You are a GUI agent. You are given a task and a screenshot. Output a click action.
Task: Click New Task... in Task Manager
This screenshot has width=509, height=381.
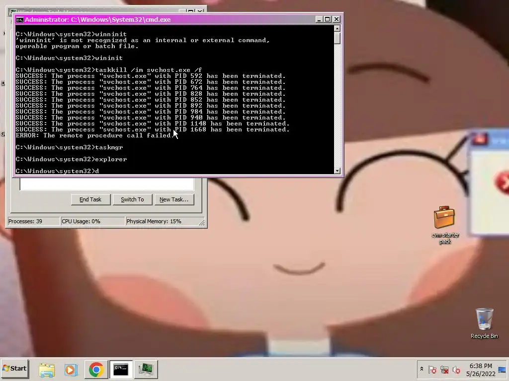click(x=174, y=199)
